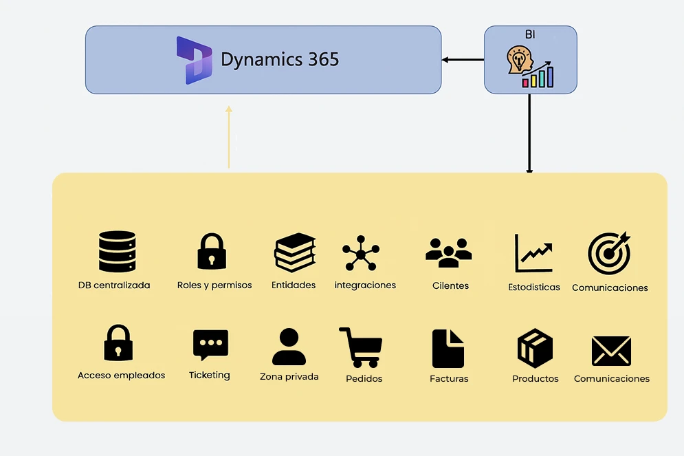Click the "Estodisticas" label
The height and width of the screenshot is (456, 684).
coord(534,287)
